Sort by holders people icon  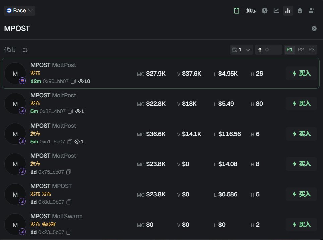coord(312,11)
